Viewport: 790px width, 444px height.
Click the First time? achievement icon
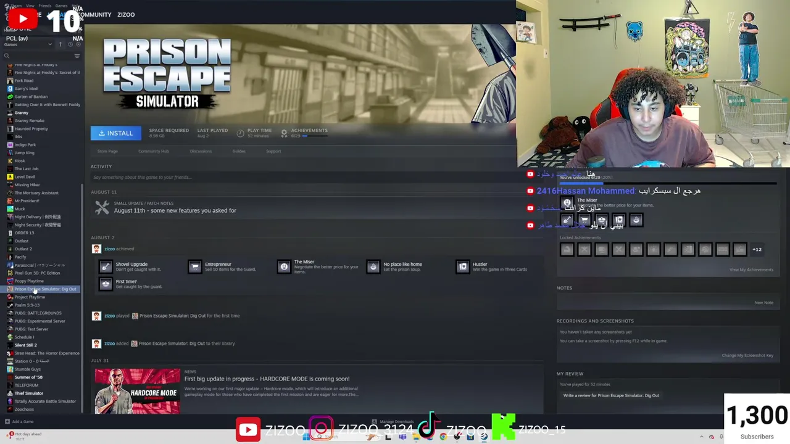(106, 284)
